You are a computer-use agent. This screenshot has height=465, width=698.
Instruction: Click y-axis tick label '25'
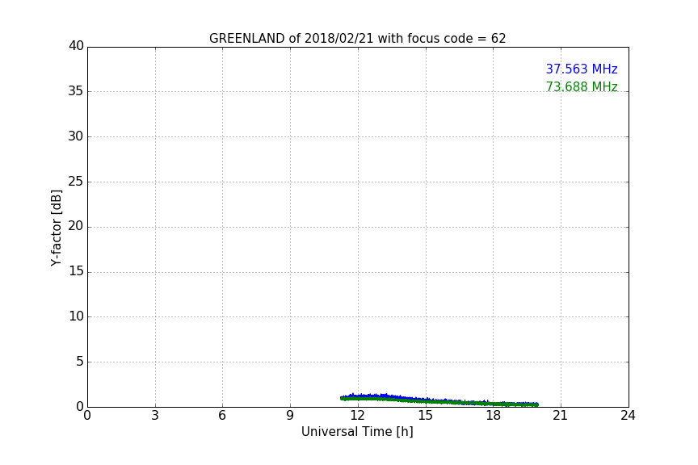click(76, 181)
